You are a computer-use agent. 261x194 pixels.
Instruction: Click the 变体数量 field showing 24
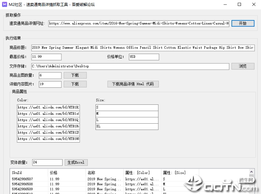pyautogui.click(x=47, y=163)
